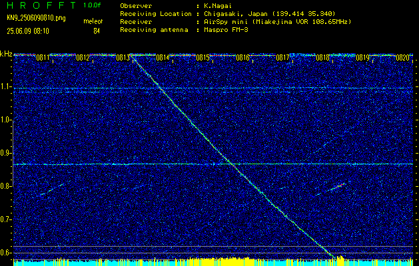Click the 0815 time marker

point(203,58)
